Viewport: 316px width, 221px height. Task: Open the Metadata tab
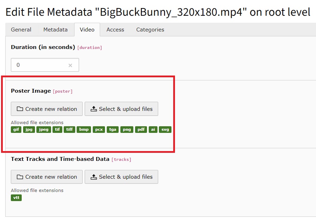55,30
